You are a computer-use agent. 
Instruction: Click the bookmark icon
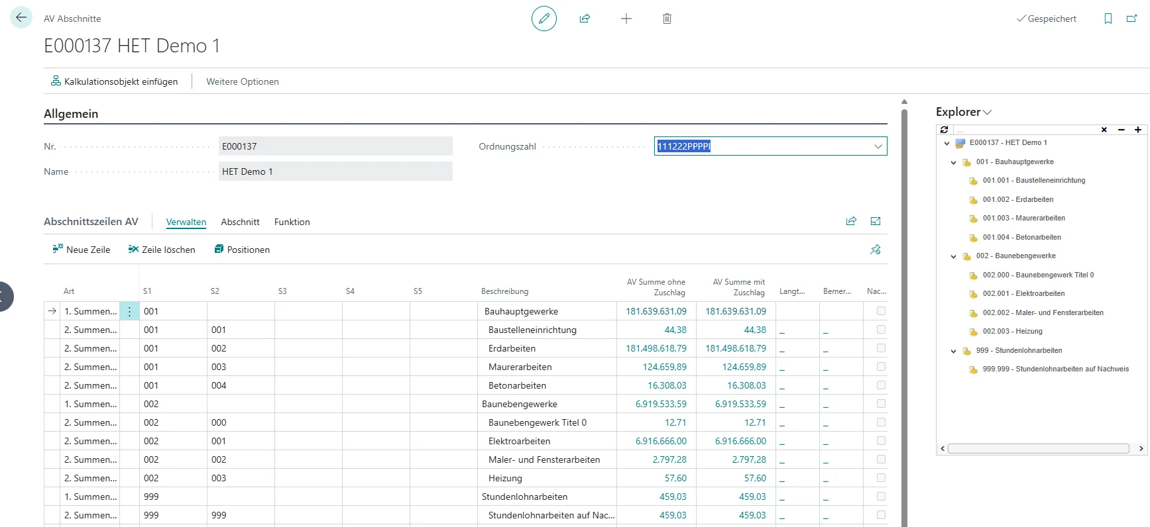tap(1108, 19)
